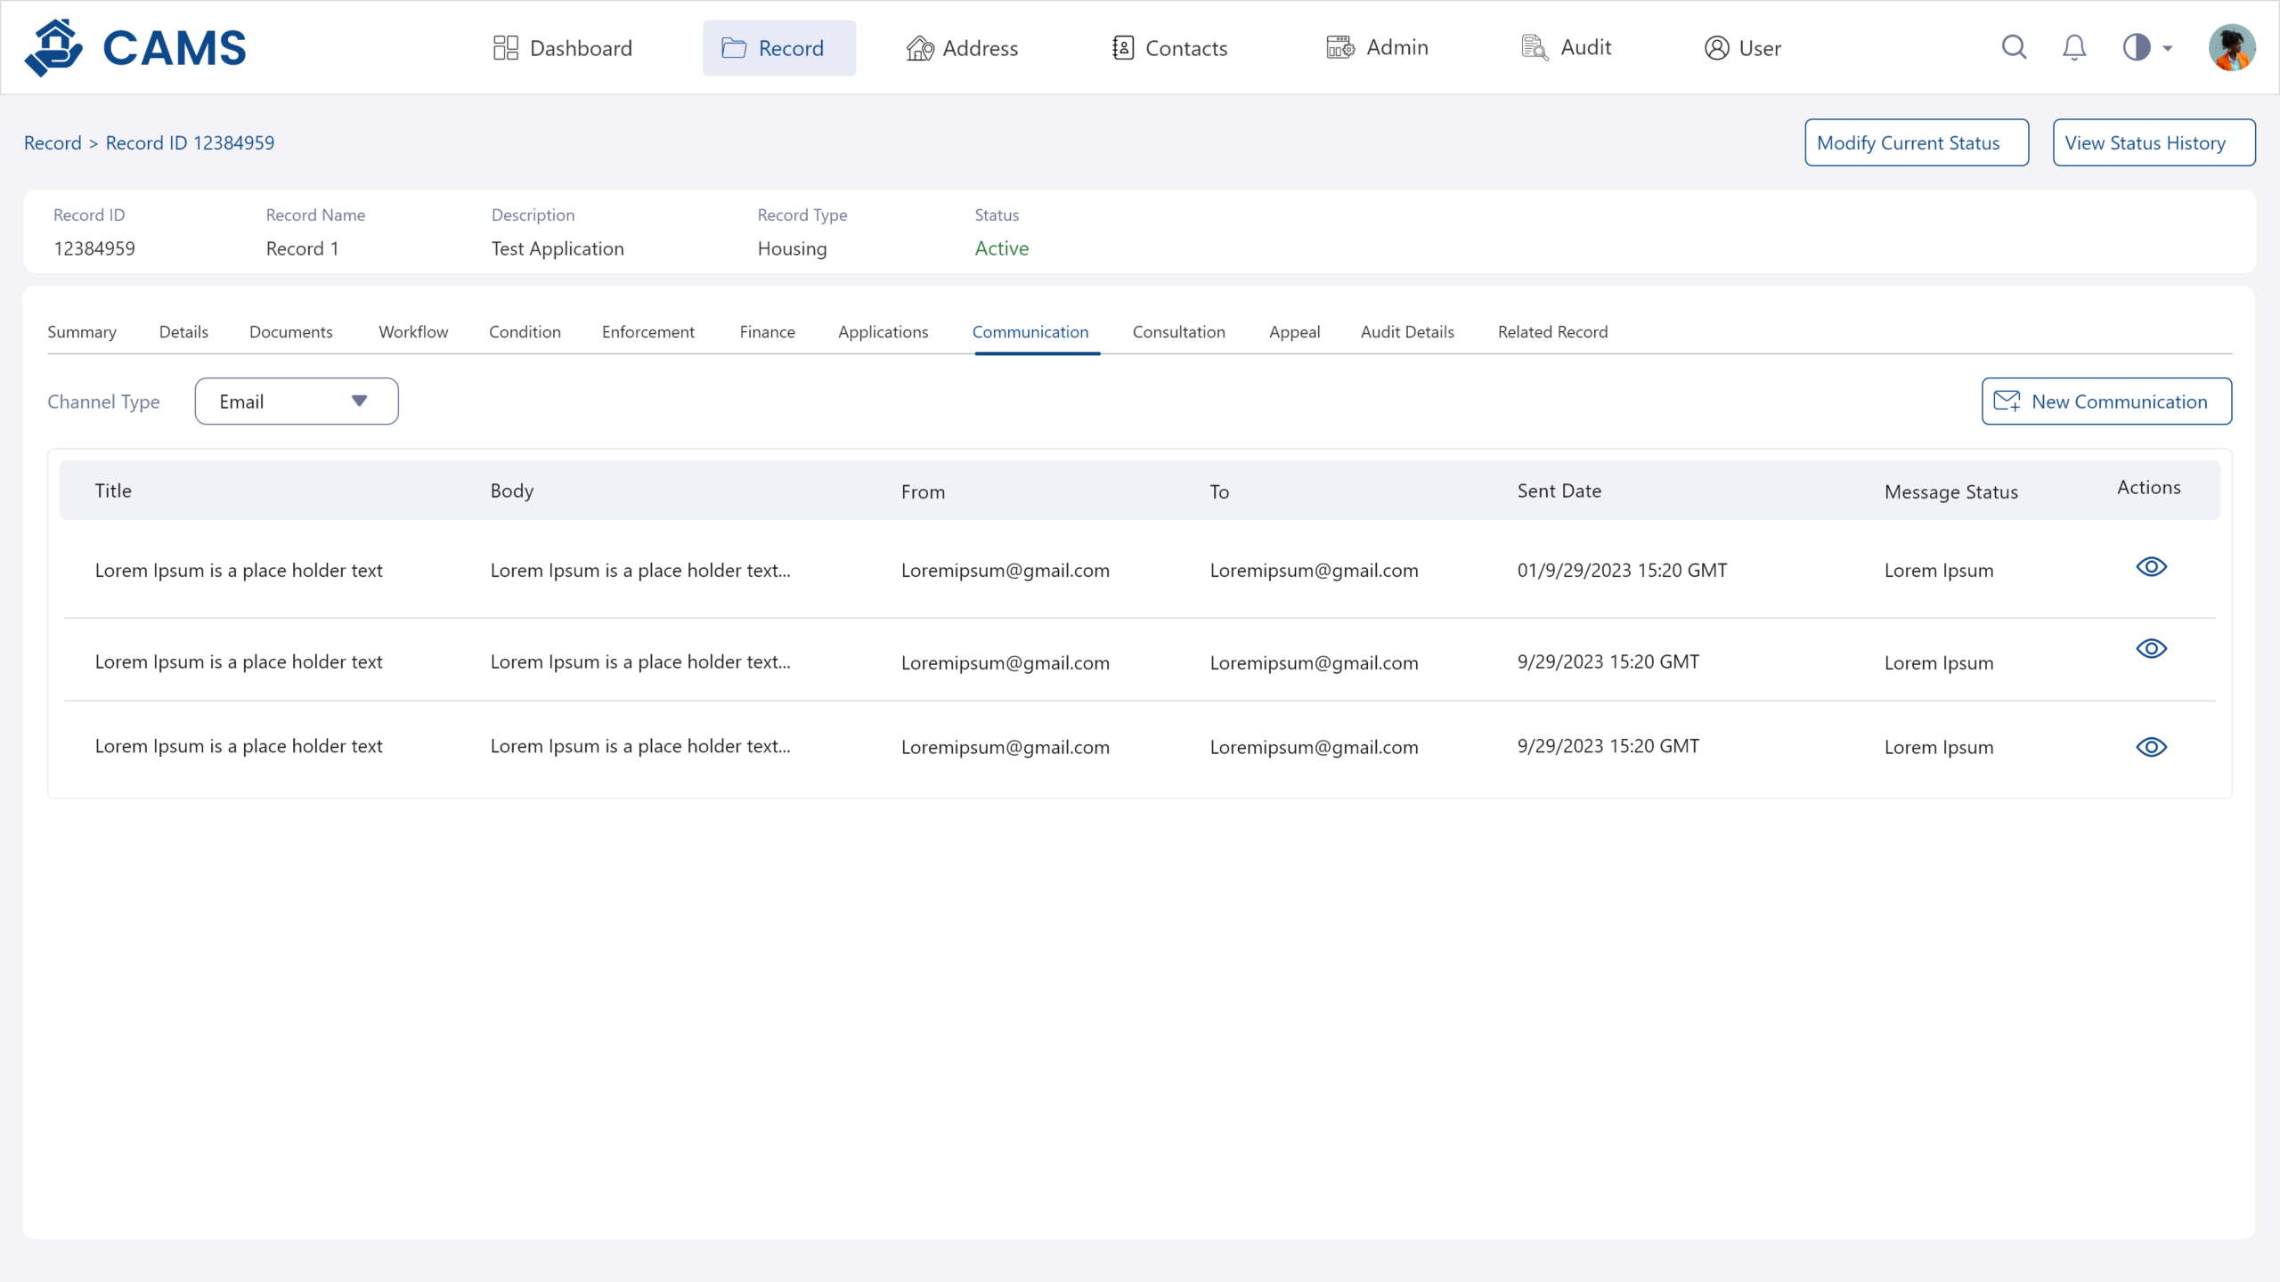Open Address from house icon
This screenshot has height=1282, width=2280.
click(x=920, y=48)
